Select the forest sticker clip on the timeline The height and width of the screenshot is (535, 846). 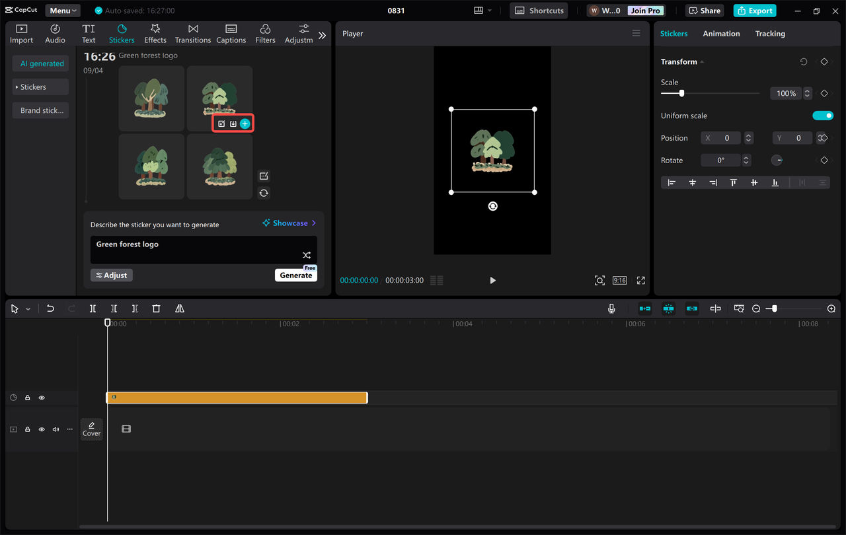pos(237,397)
